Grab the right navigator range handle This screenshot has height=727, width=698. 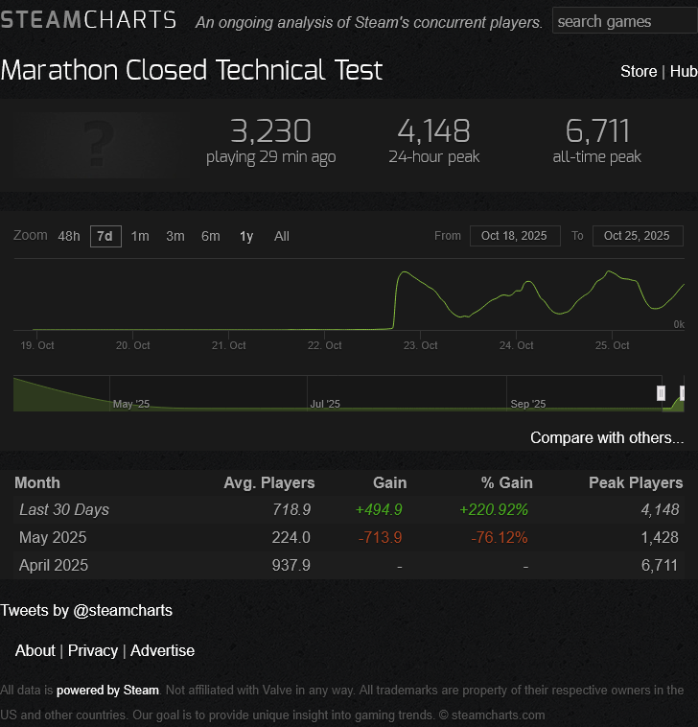[x=683, y=393]
